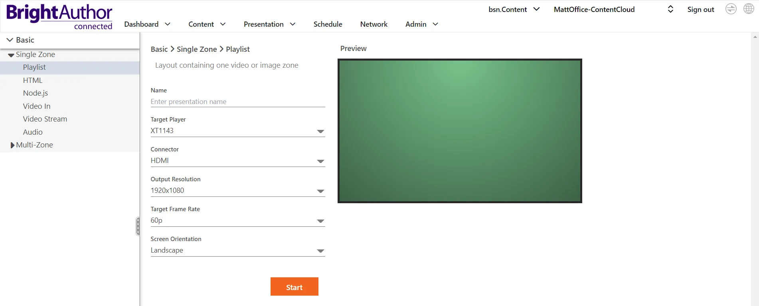Click the network connection status icon
This screenshot has width=759, height=306.
(x=731, y=9)
